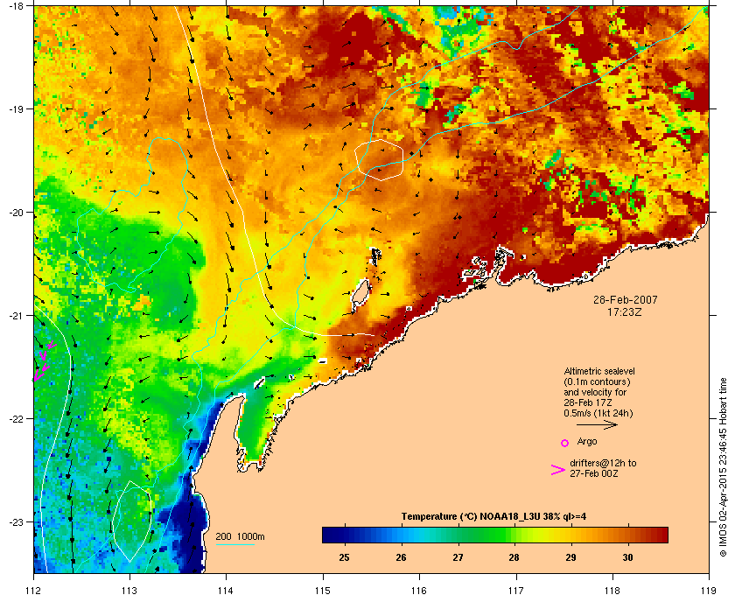The image size is (735, 595).
Task: Click the white oval sealevel contour near 113, -23
Action: point(131,521)
